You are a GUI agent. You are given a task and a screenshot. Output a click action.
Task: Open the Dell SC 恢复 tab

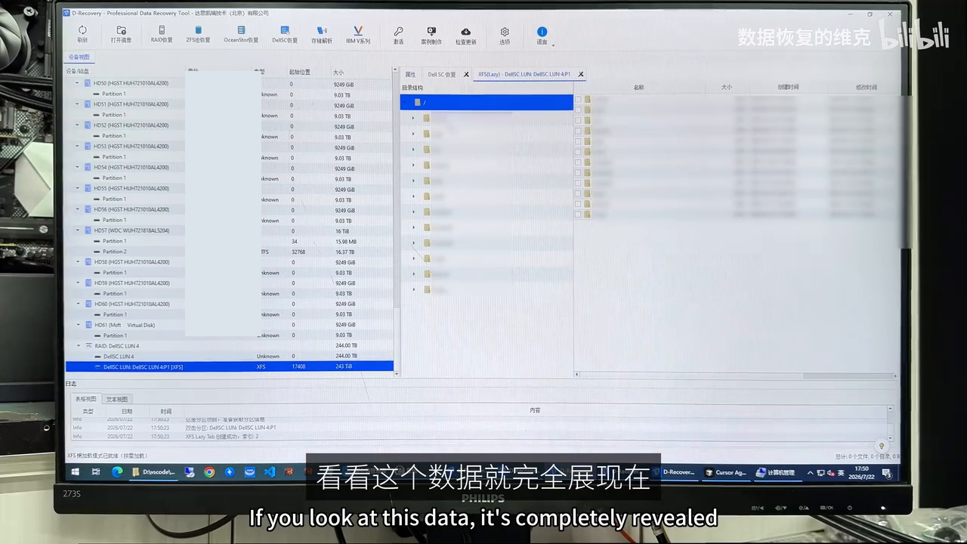[x=442, y=75]
